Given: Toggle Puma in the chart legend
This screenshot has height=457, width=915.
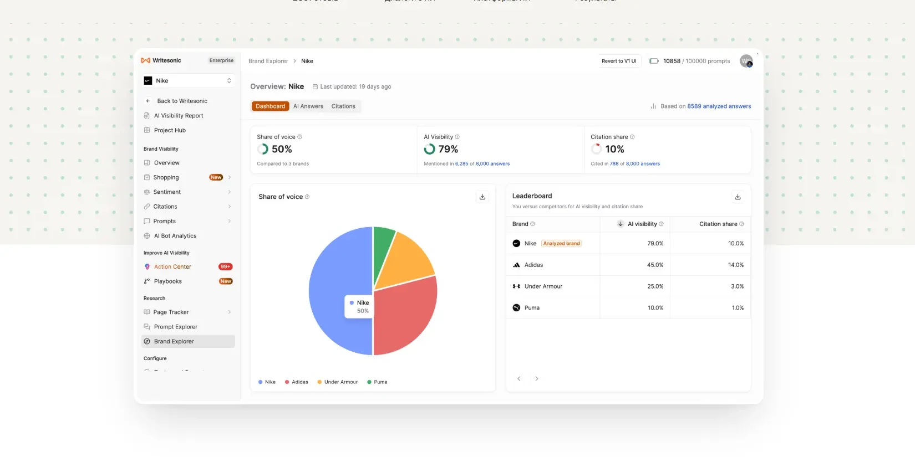Looking at the screenshot, I should click(378, 382).
